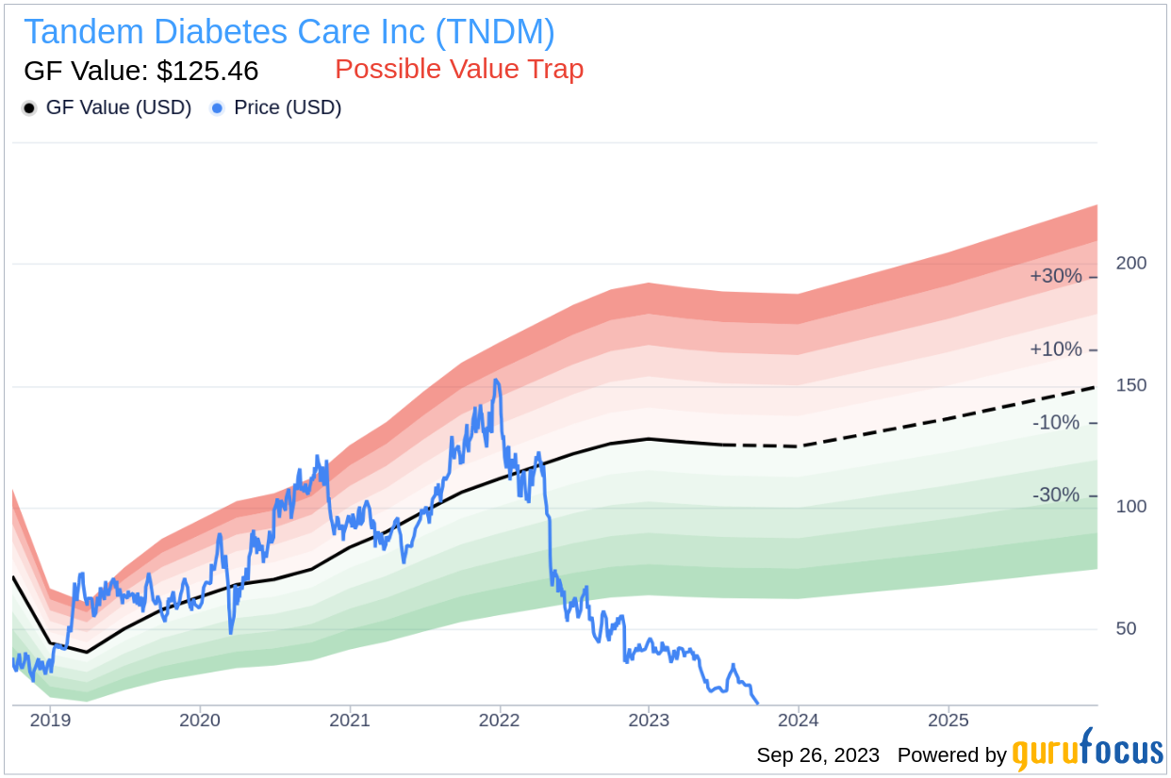Click the -30% band label
Viewport: 1171px width, 778px height.
click(x=1057, y=495)
